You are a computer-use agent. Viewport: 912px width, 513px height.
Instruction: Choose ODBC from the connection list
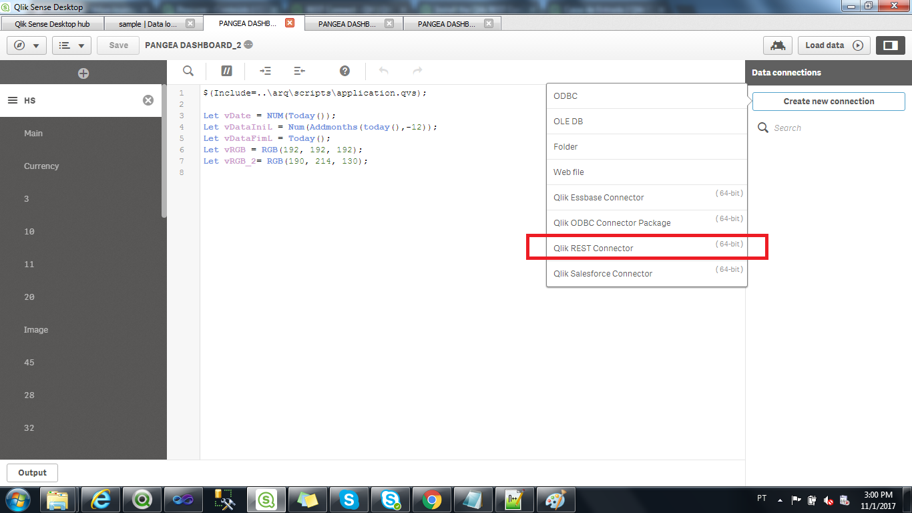tap(646, 96)
